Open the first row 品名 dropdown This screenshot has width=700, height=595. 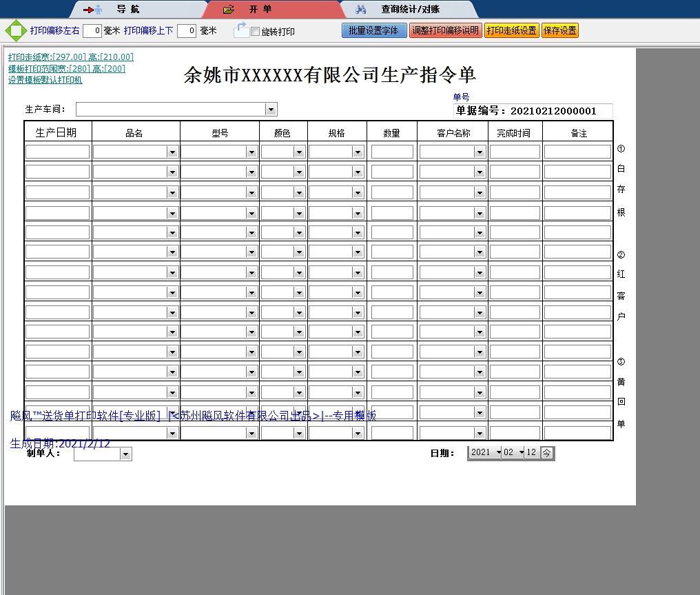coord(174,151)
